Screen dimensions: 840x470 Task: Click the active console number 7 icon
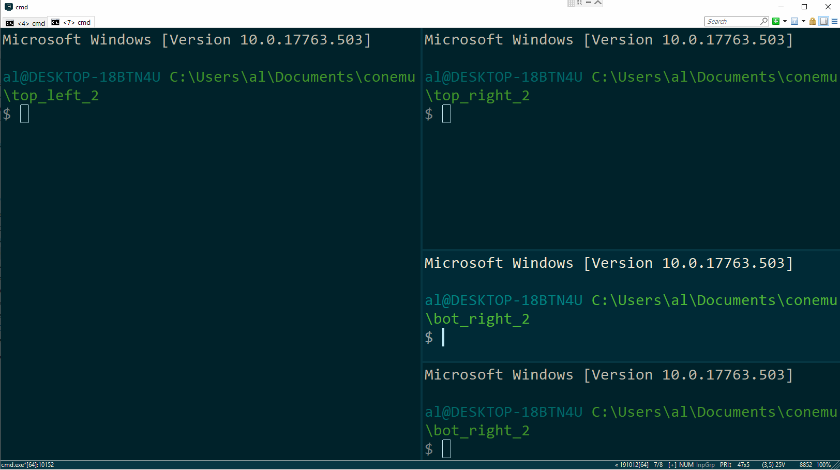pyautogui.click(x=794, y=21)
